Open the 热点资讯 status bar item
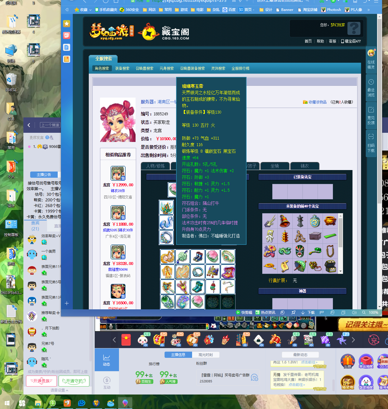The width and height of the screenshot is (388, 409). pos(265,313)
